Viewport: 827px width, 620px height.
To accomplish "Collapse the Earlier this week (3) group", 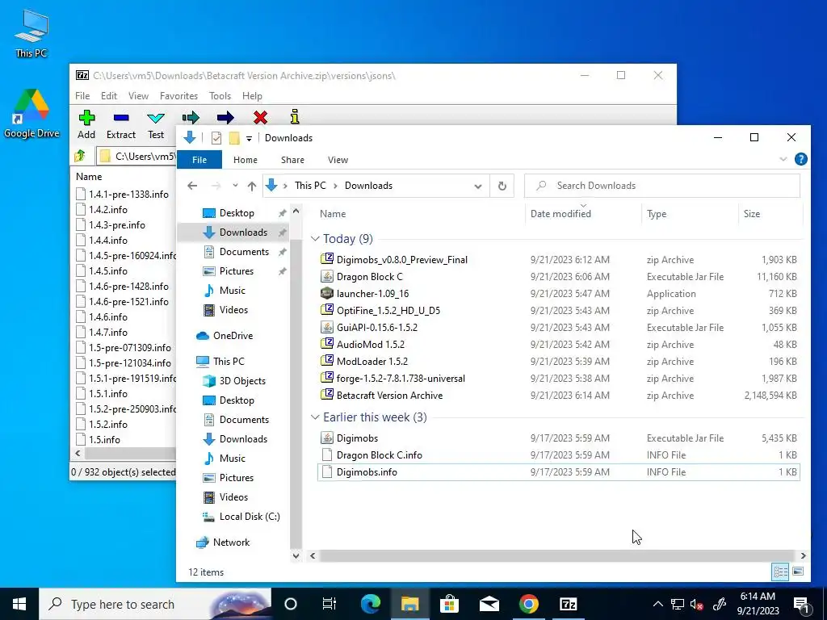I will 316,417.
